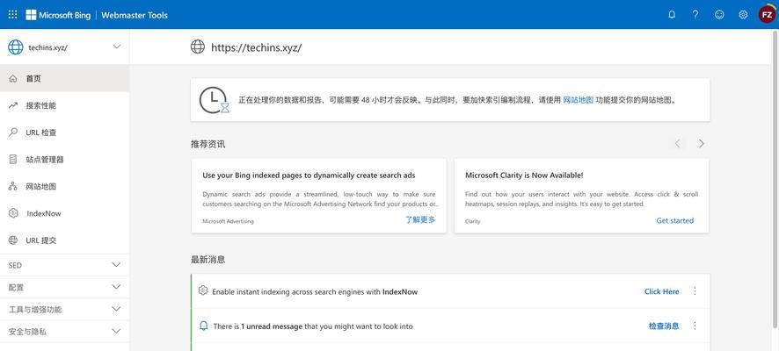Open the help question mark icon
Viewport: 779px width, 351px height.
(x=695, y=15)
